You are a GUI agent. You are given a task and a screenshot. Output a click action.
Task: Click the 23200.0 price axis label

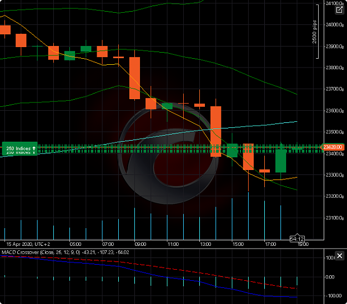pyautogui.click(x=334, y=196)
